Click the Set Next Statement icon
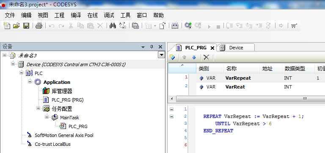Screen dimensions: 325x153 pyautogui.click(x=268, y=26)
